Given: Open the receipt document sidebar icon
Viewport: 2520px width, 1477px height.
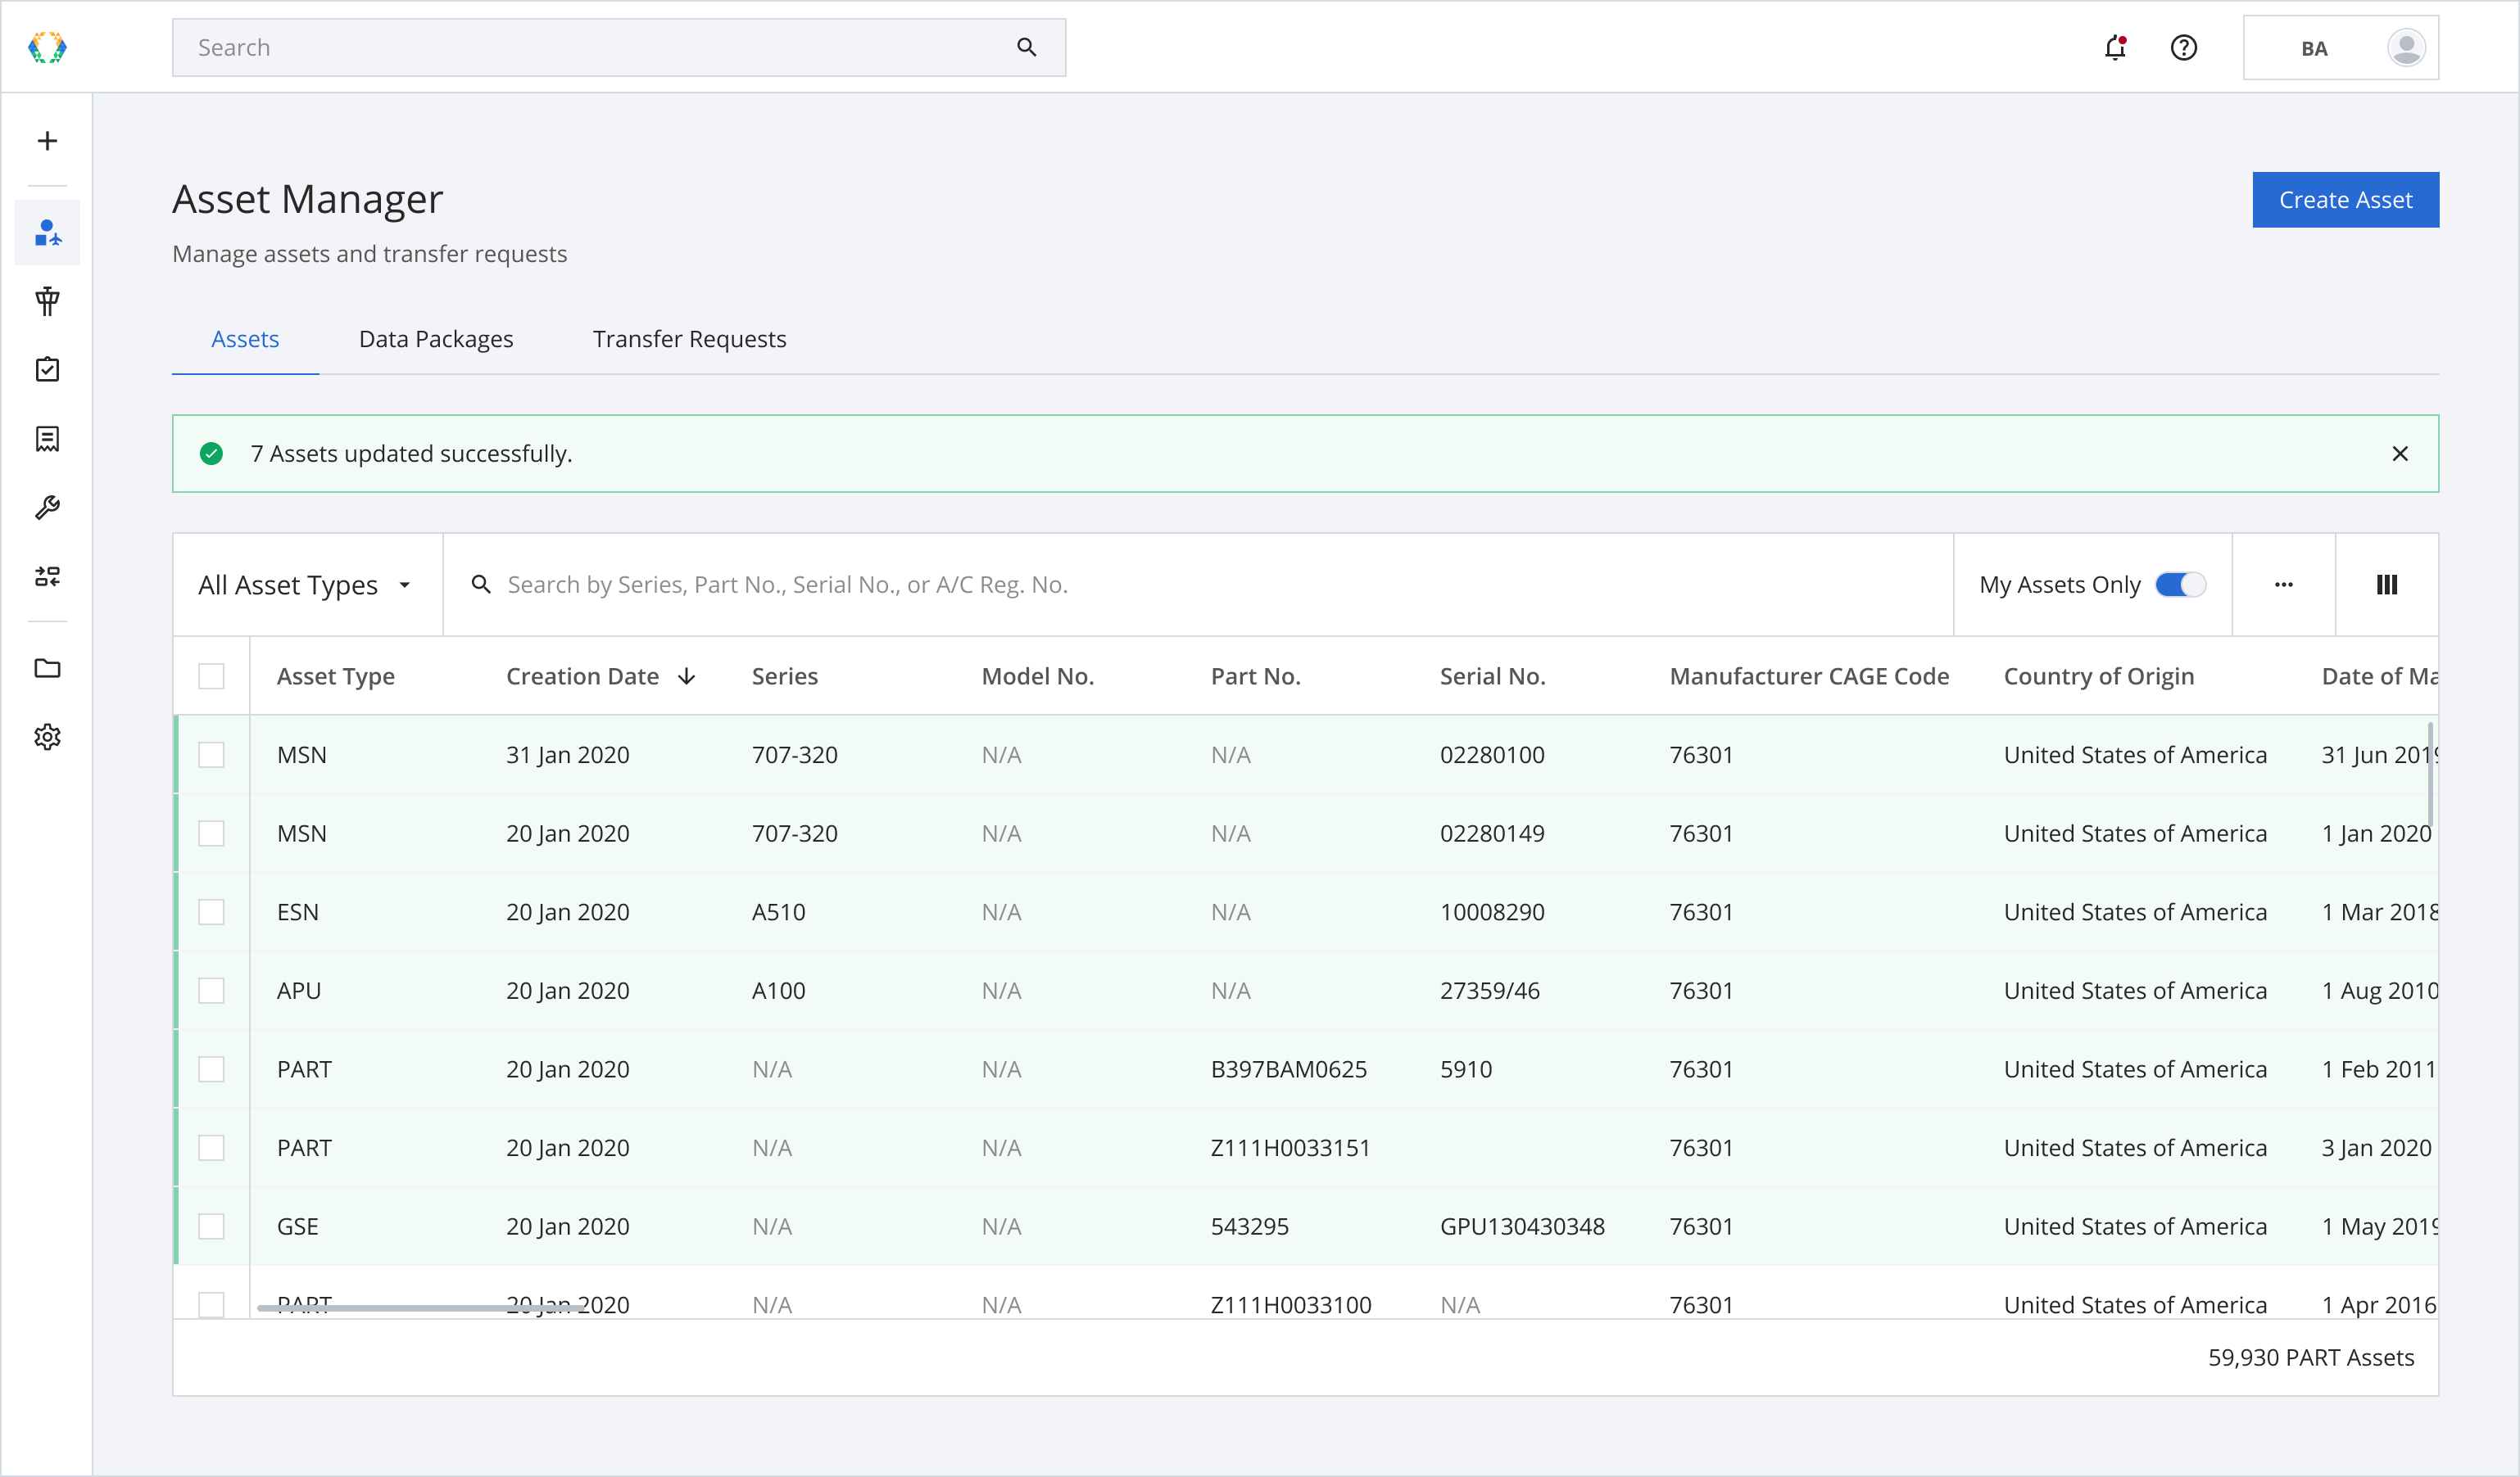Looking at the screenshot, I should (47, 439).
